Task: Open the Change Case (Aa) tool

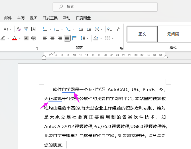Action: (6, 29)
